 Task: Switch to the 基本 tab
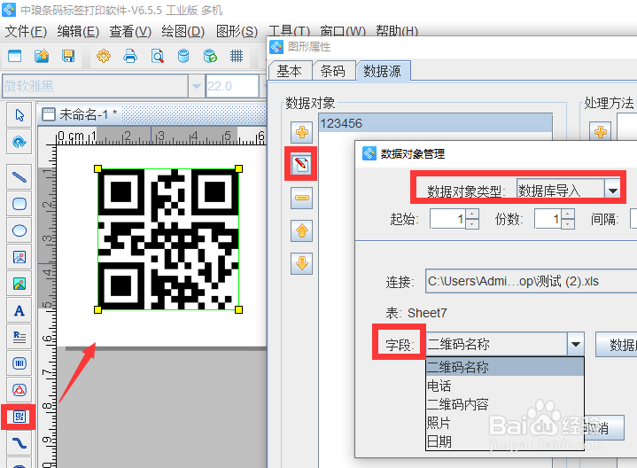[289, 71]
